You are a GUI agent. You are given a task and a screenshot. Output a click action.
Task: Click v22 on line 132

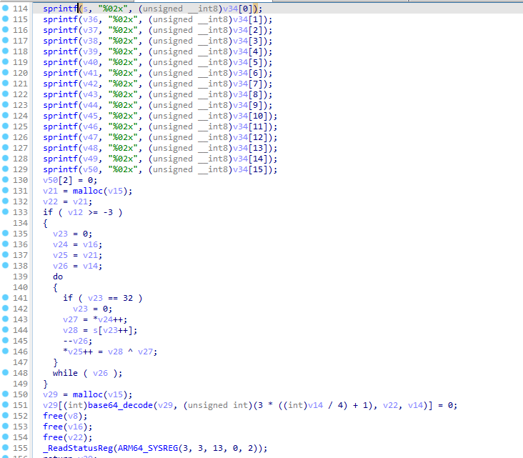coord(50,201)
